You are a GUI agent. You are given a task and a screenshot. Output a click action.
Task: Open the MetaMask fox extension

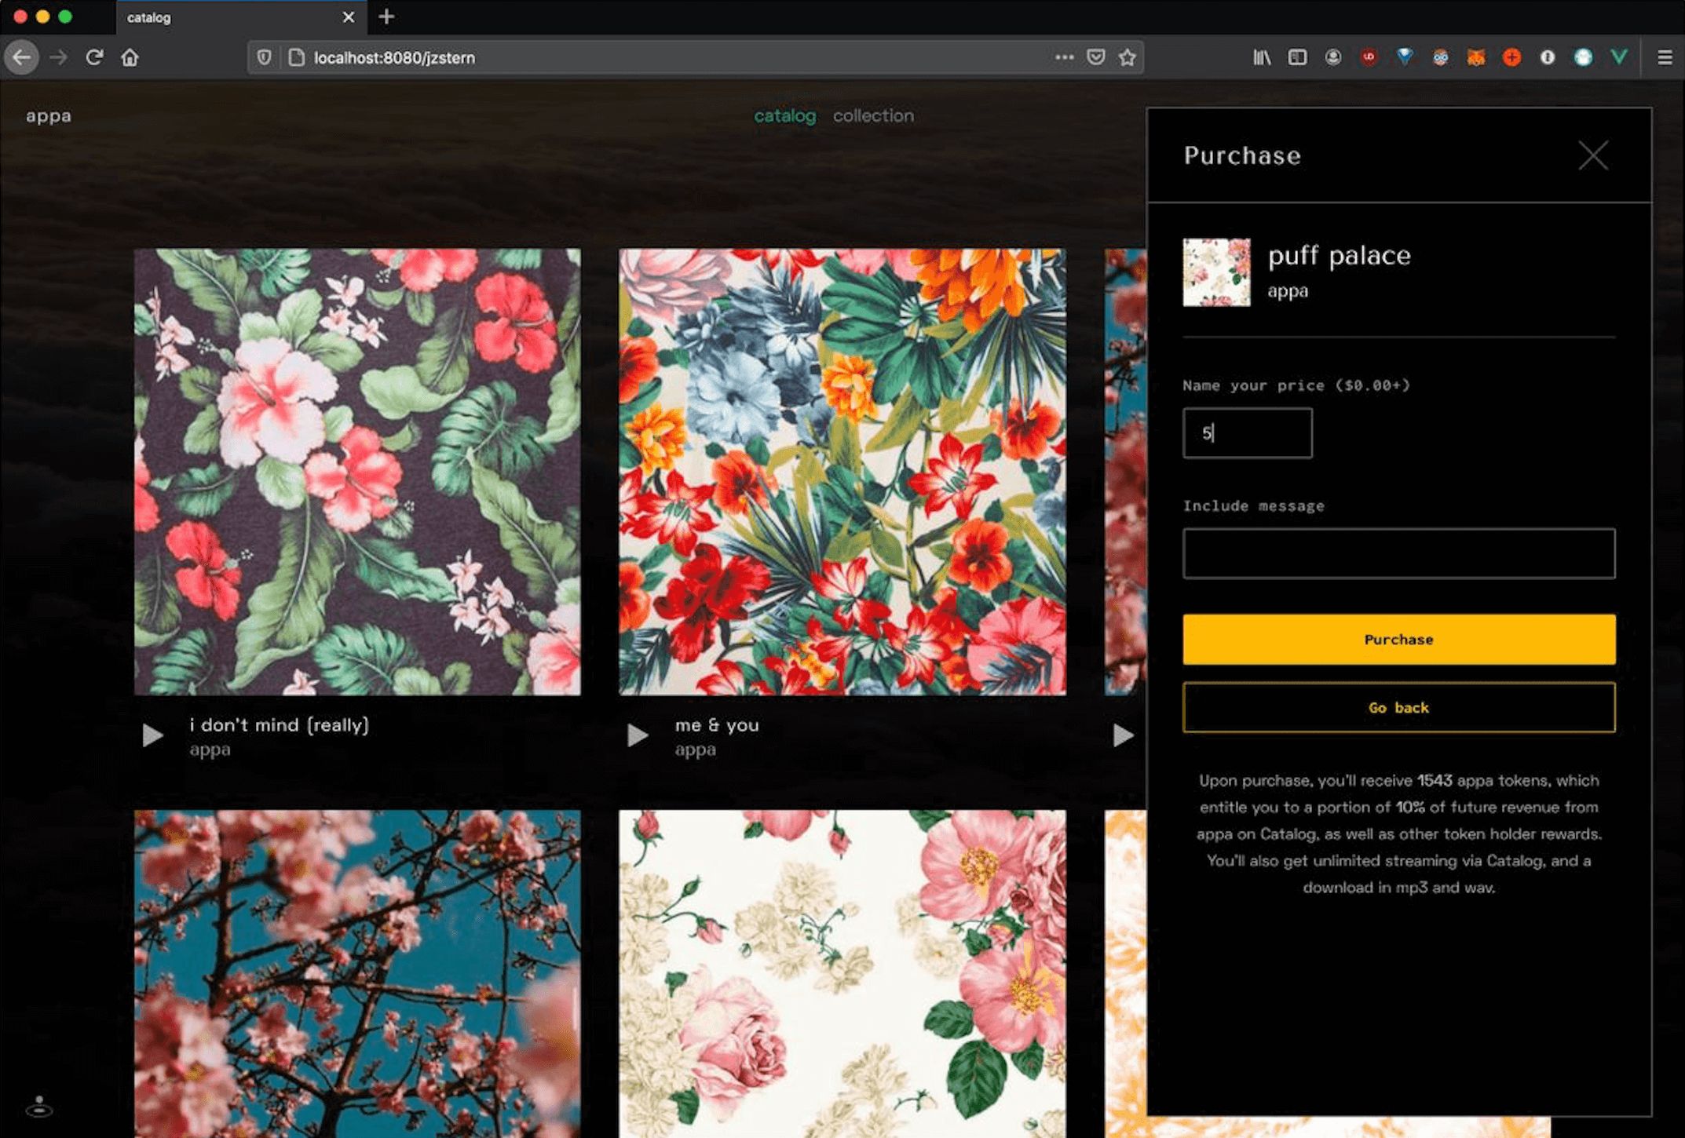[1476, 57]
